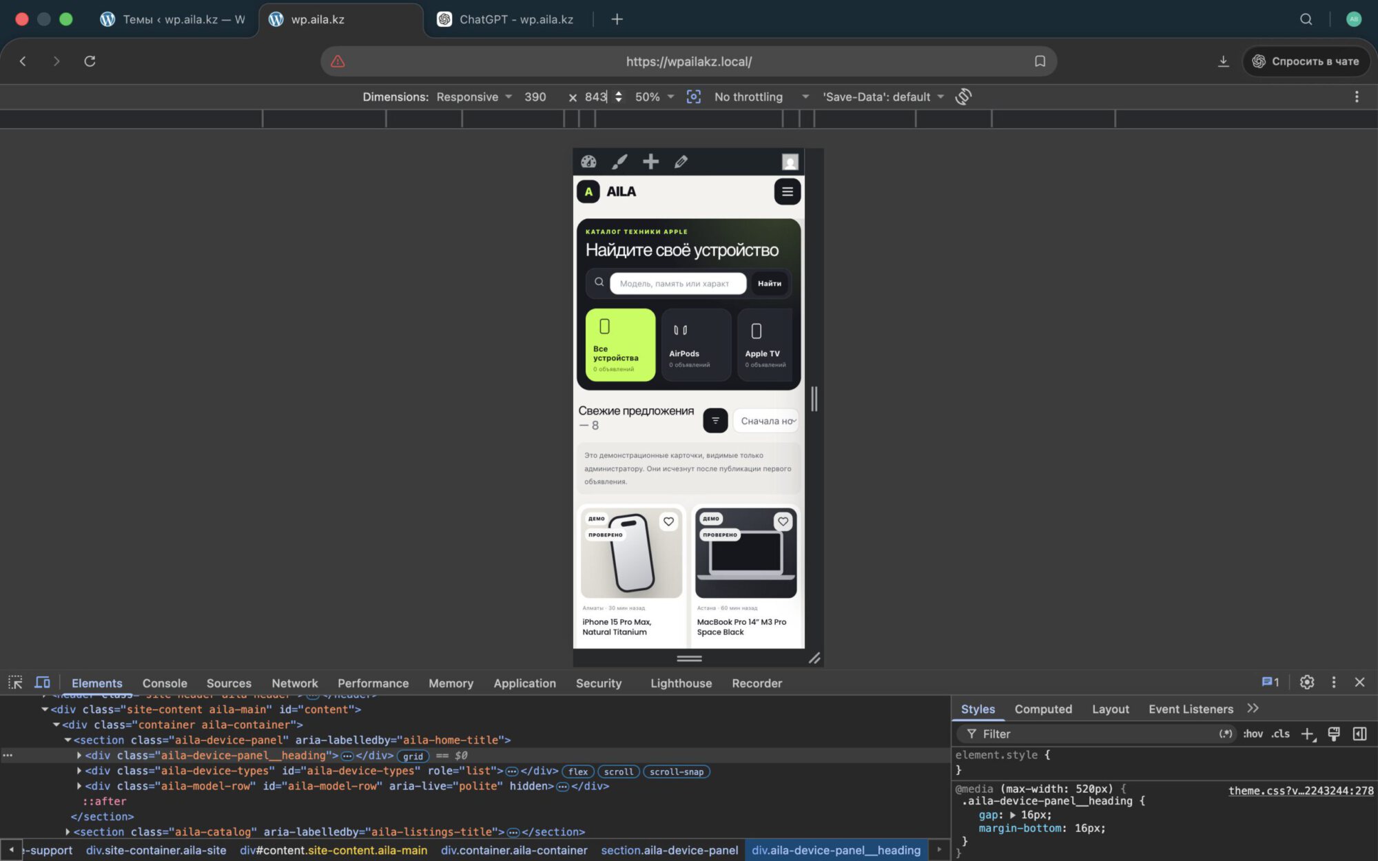
Task: Rotate the viewport with the rotate icon
Action: point(963,96)
